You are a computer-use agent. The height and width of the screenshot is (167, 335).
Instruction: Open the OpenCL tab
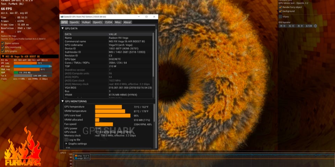pyautogui.click(x=98, y=22)
